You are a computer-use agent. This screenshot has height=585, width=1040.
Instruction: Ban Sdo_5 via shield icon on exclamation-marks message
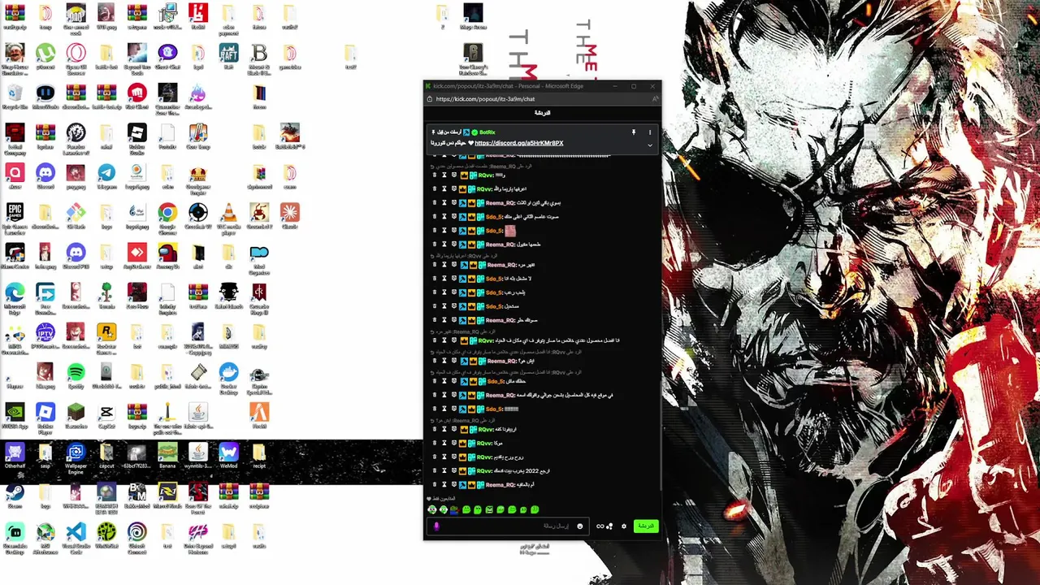pyautogui.click(x=453, y=409)
